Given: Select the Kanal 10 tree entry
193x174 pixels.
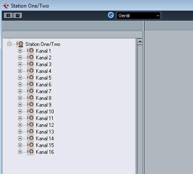Looking at the screenshot, I should click(45, 112).
